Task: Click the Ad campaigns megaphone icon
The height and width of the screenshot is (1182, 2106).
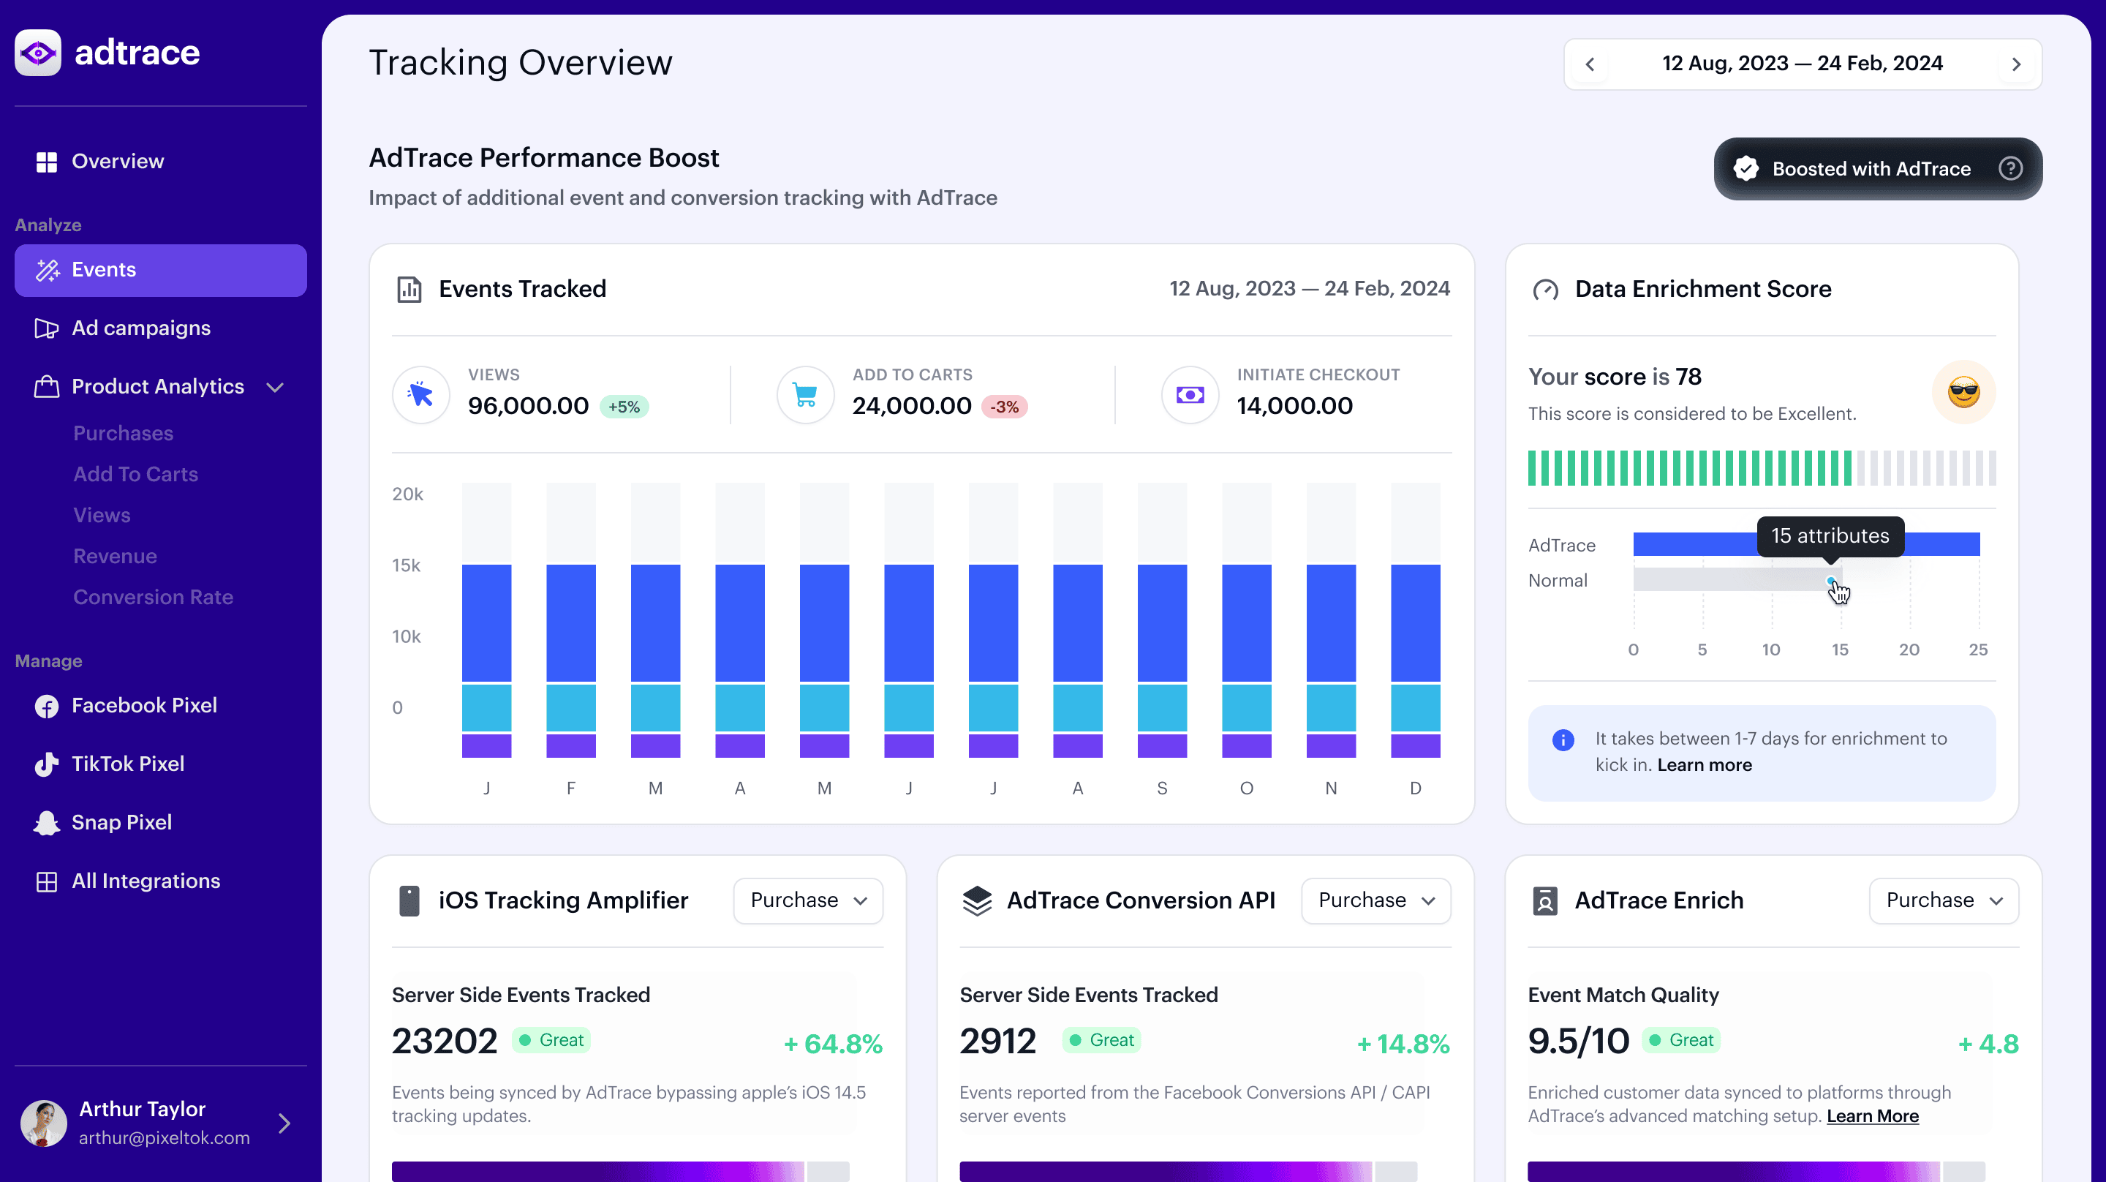Action: coord(47,329)
